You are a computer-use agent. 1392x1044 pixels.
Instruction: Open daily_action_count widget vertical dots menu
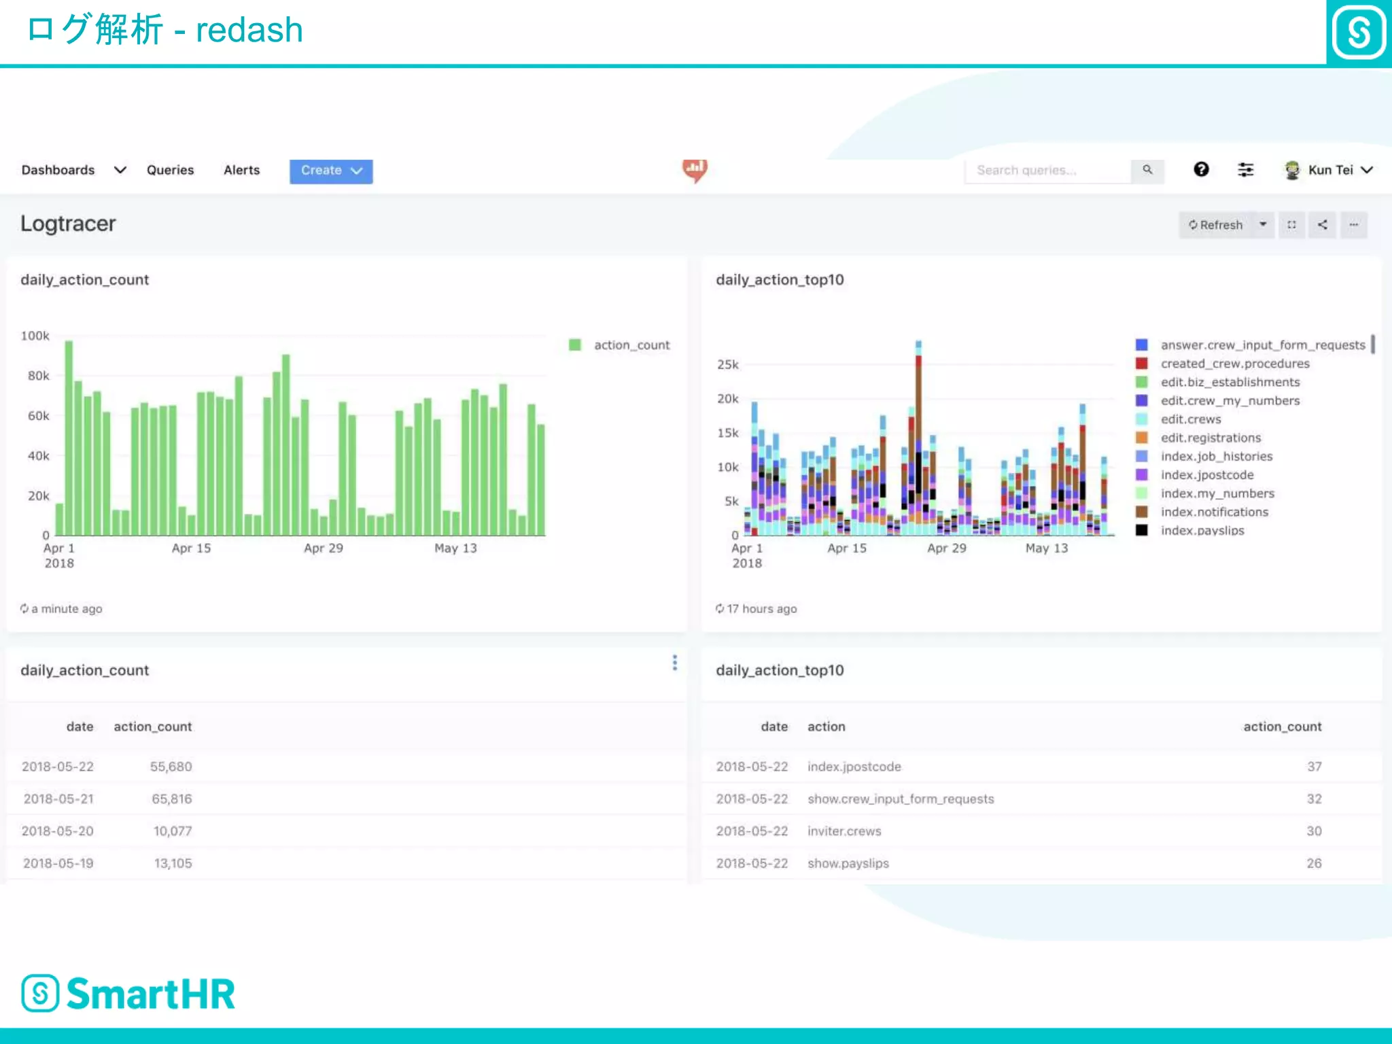coord(674,663)
